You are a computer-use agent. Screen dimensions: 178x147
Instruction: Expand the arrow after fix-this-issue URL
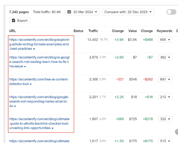[x=25, y=67]
